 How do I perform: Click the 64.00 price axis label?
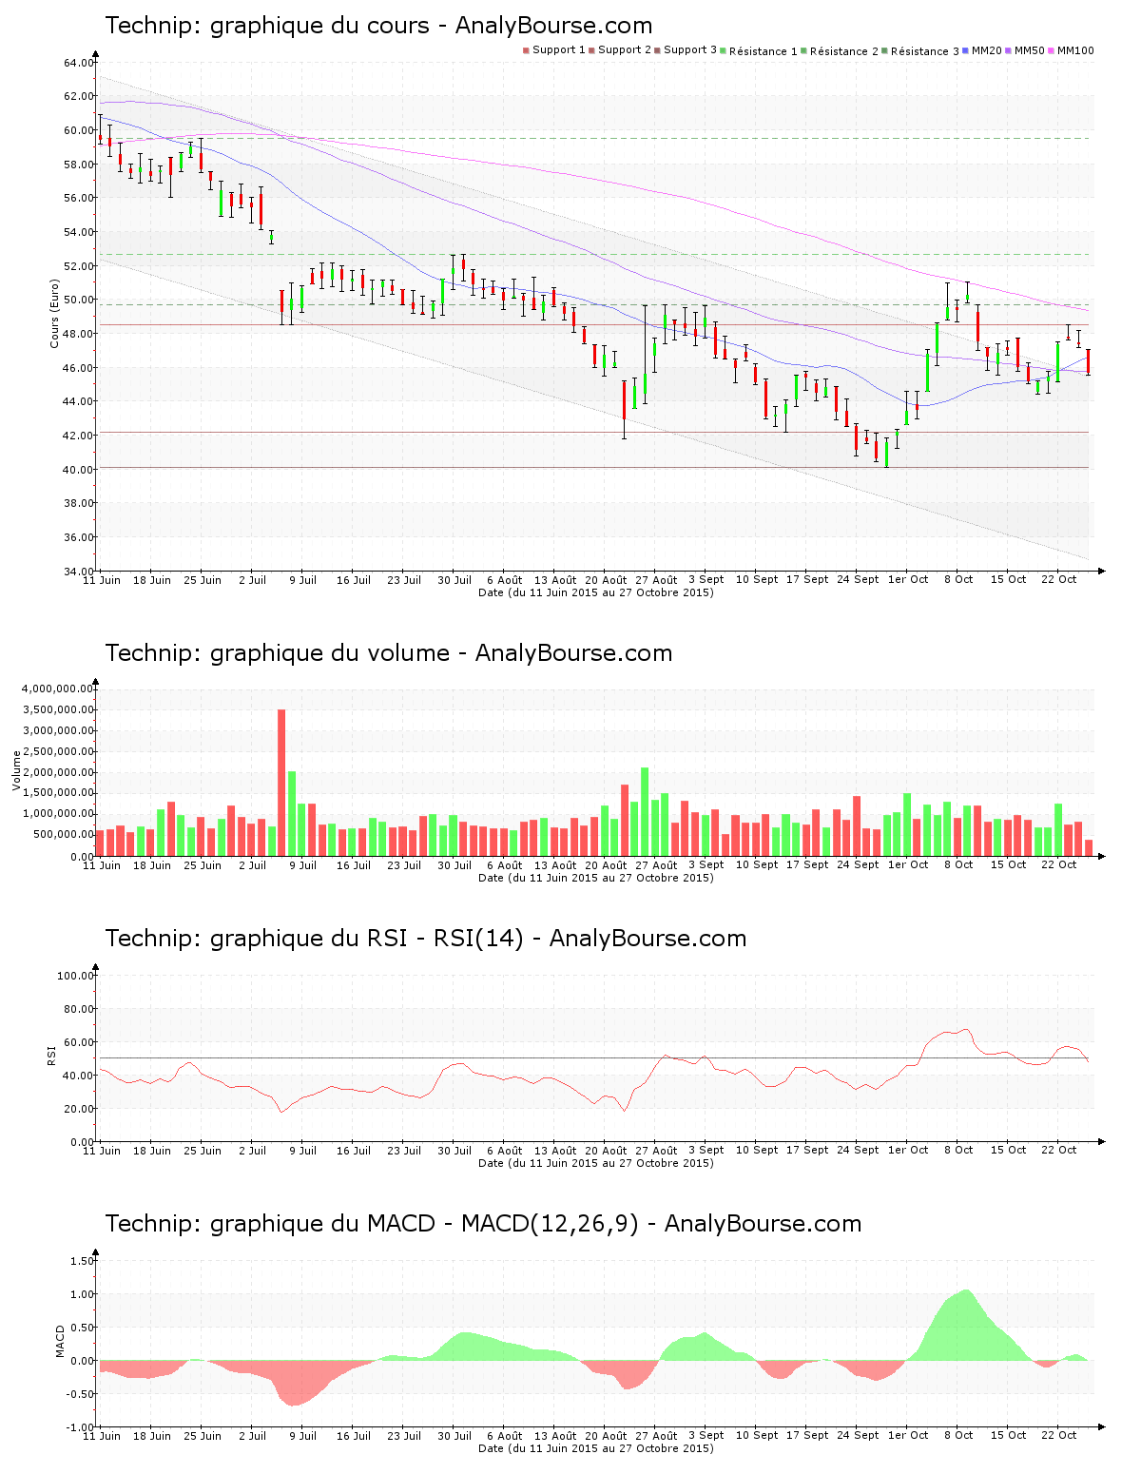pos(79,63)
